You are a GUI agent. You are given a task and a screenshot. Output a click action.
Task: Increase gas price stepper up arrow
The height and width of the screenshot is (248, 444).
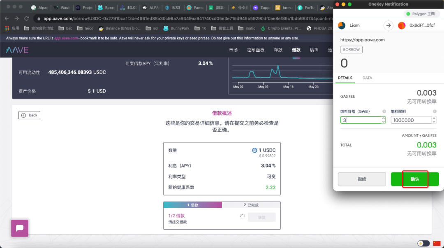click(383, 118)
